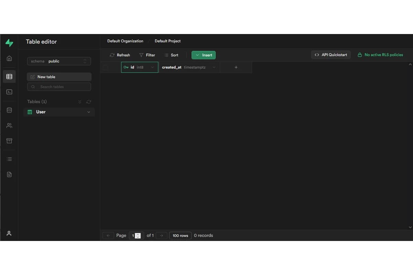The height and width of the screenshot is (275, 413).
Task: Click No active RLS policies
Action: (380, 55)
